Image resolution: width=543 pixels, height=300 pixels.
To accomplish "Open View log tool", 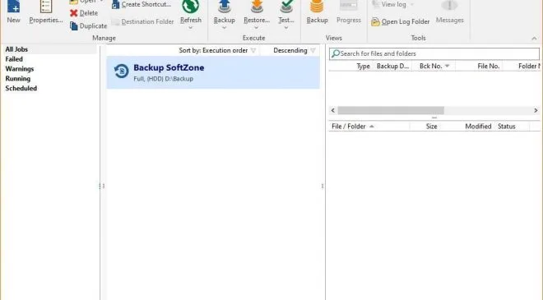I will pos(388,4).
